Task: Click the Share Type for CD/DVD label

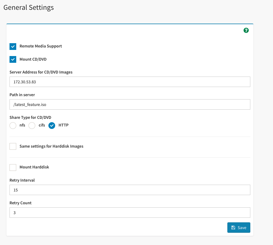Action: [30, 118]
